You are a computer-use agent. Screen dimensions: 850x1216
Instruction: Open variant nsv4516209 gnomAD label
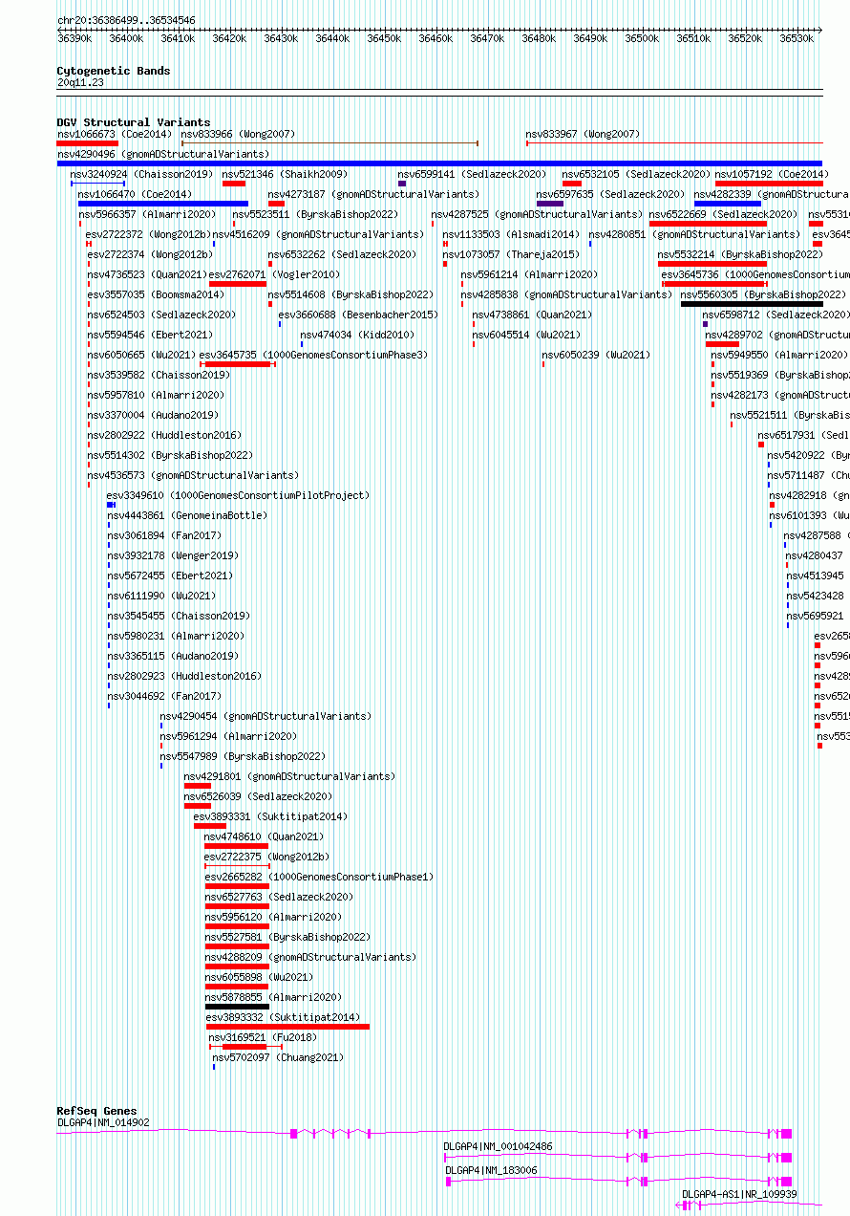[x=317, y=235]
